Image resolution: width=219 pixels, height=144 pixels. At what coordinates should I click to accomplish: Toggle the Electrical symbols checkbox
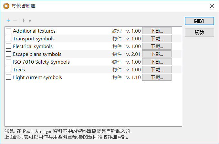8,46
